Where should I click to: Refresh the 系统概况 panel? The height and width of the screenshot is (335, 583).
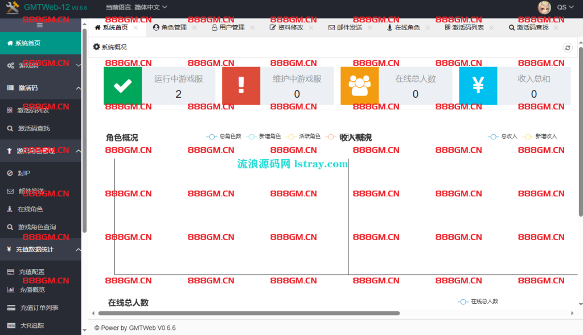pyautogui.click(x=567, y=48)
